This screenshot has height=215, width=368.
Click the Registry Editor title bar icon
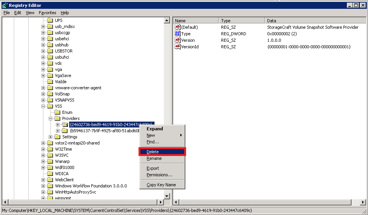point(5,5)
